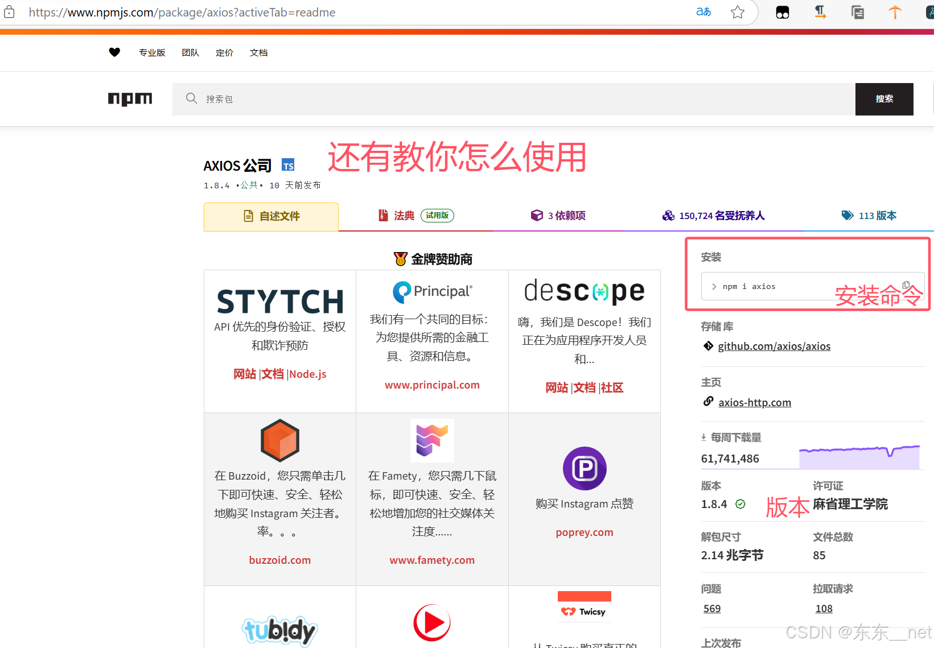This screenshot has width=934, height=648.
Task: Open poprey.com link
Action: [585, 533]
